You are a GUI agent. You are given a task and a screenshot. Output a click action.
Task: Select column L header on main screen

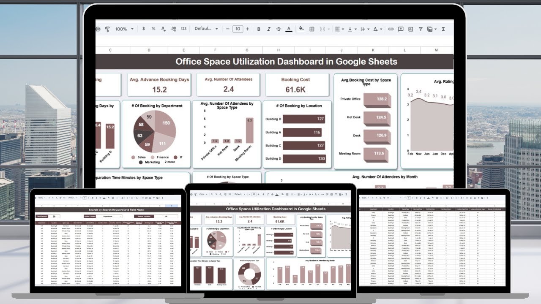click(x=404, y=50)
